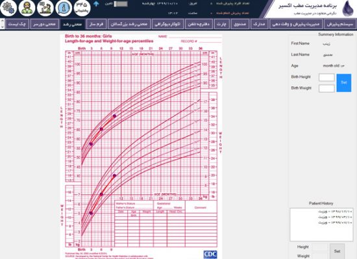Click the gray Set button beside Height and Weight

(x=337, y=251)
